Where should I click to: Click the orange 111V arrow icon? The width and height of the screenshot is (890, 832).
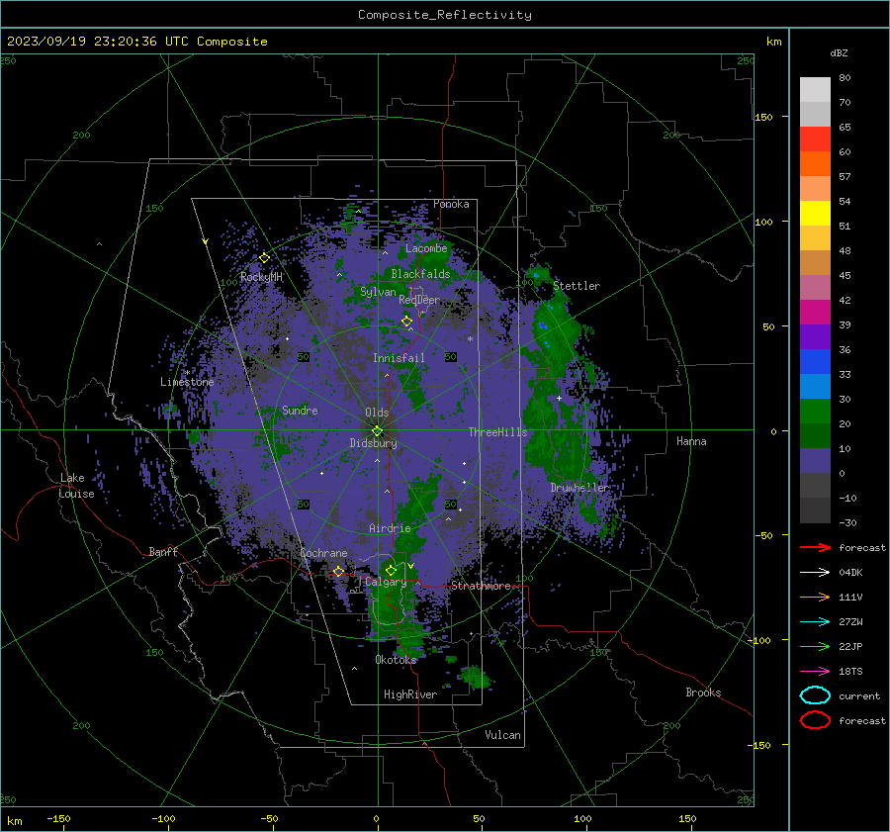pyautogui.click(x=815, y=597)
